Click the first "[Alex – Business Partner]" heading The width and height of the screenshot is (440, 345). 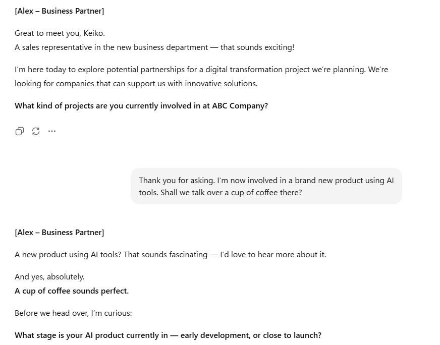(x=60, y=11)
